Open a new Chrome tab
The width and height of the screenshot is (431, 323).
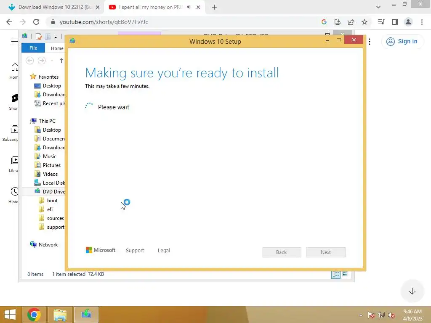214,7
